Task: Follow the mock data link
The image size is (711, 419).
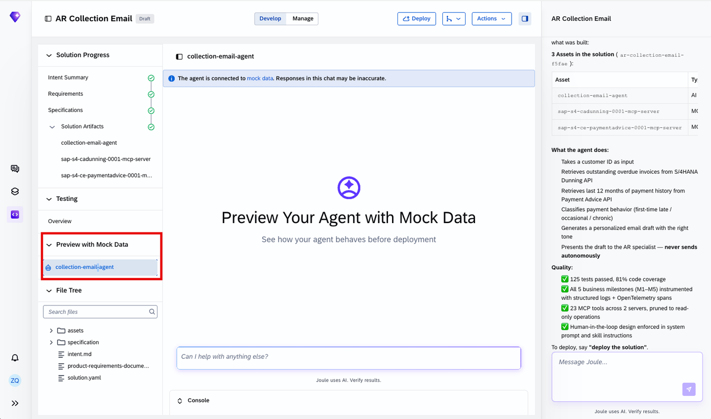Action: [260, 78]
